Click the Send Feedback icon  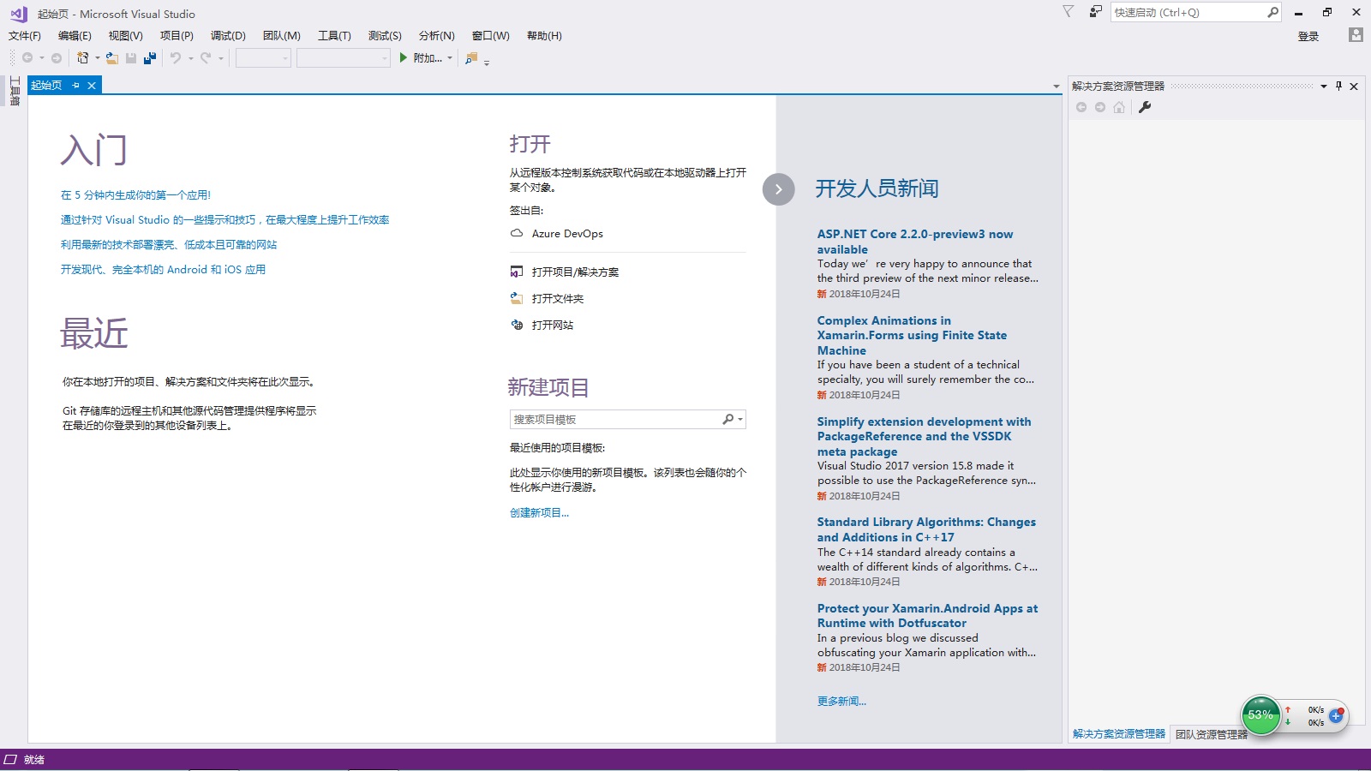(1095, 12)
